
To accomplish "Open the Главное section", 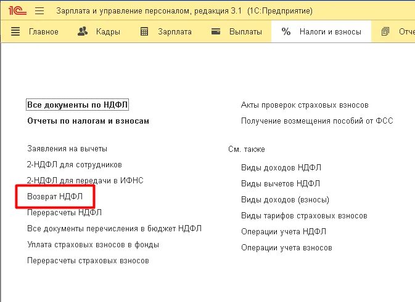I will pyautogui.click(x=43, y=32).
